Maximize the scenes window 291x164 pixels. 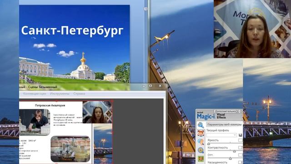tap(151, 86)
